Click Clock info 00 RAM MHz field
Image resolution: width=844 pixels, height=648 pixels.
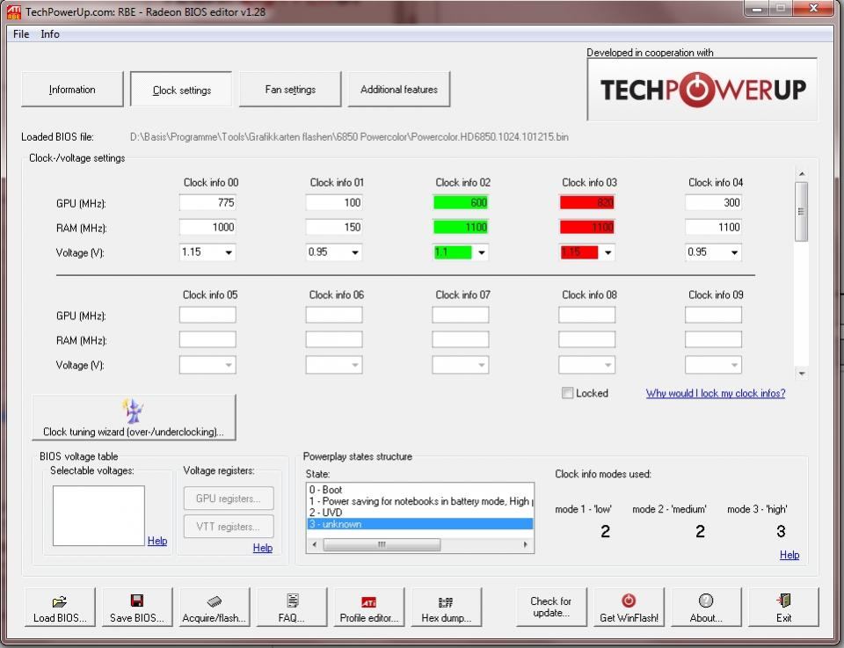pyautogui.click(x=207, y=227)
